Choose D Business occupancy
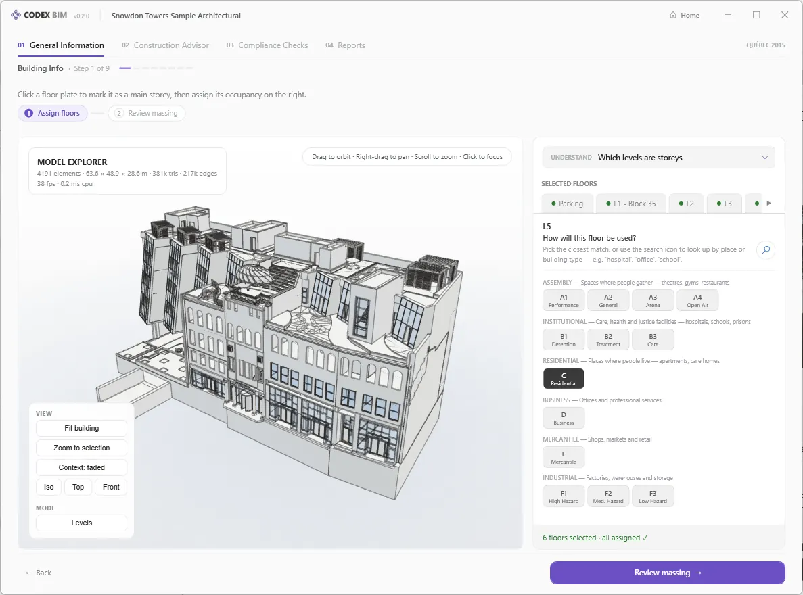The height and width of the screenshot is (595, 803). tap(564, 419)
